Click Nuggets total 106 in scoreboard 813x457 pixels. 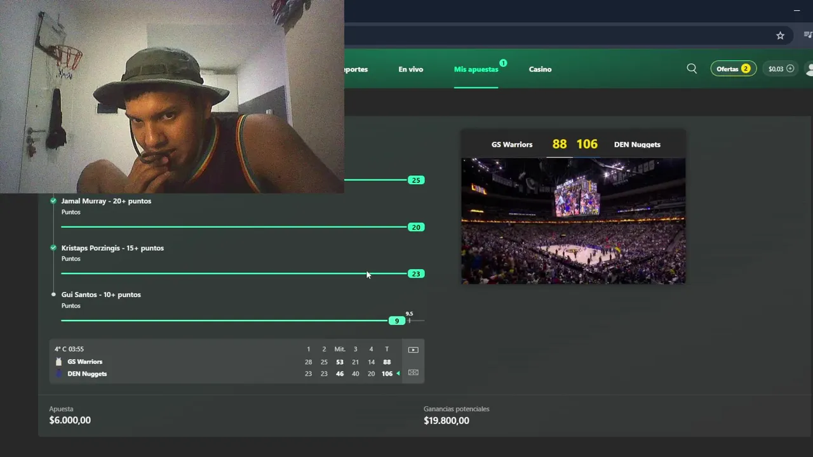(x=387, y=374)
